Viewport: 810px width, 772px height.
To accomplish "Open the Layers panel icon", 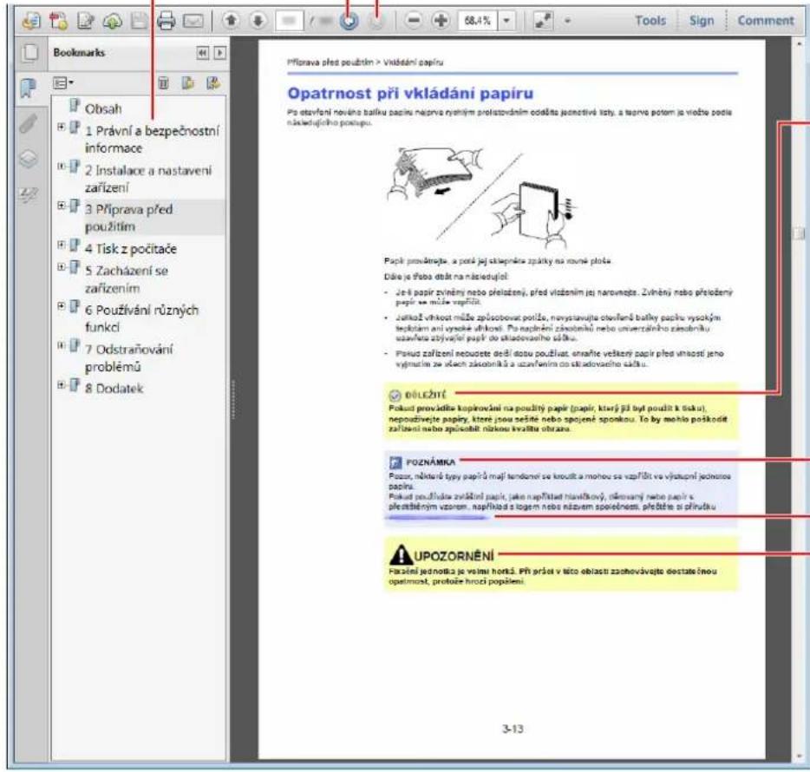I will 29,159.
